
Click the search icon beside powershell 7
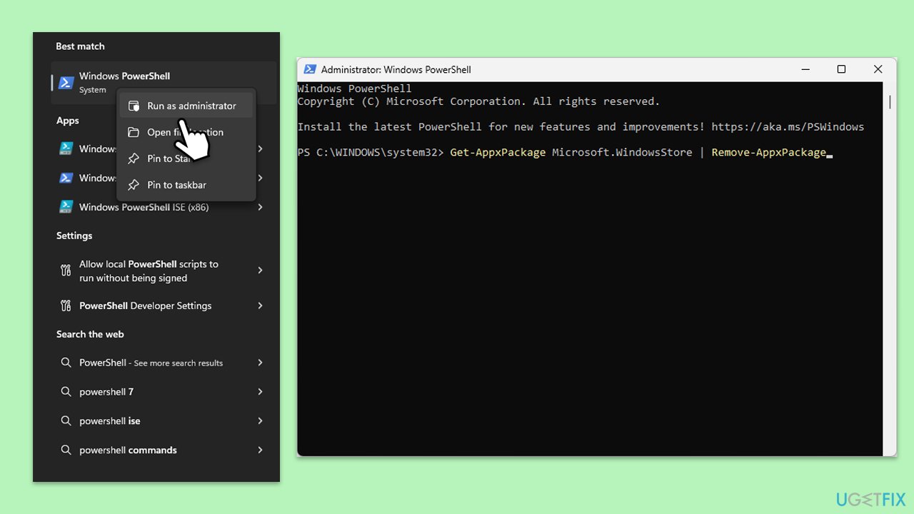click(x=66, y=392)
